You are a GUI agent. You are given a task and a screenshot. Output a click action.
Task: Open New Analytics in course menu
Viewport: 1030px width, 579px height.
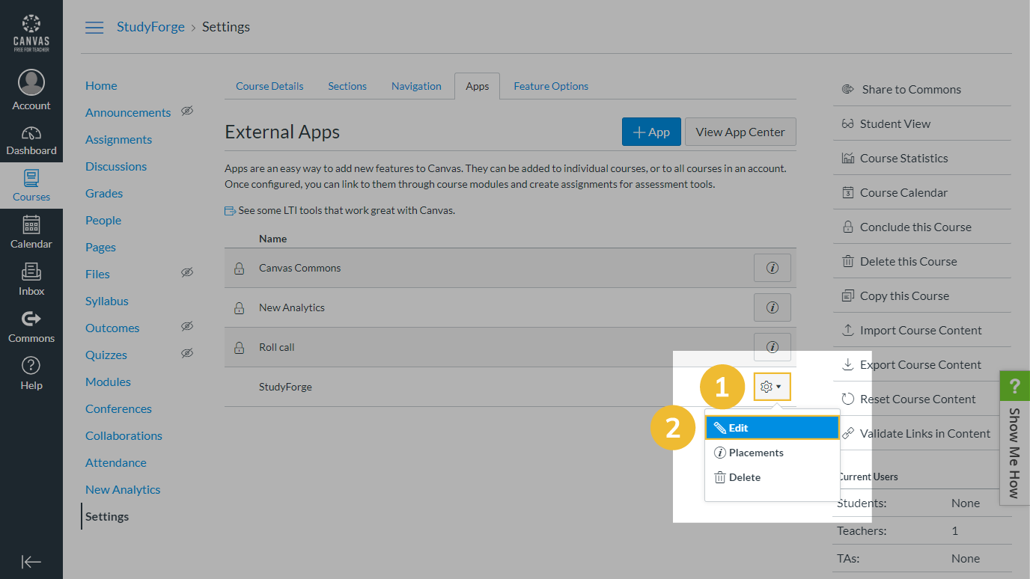click(x=123, y=489)
